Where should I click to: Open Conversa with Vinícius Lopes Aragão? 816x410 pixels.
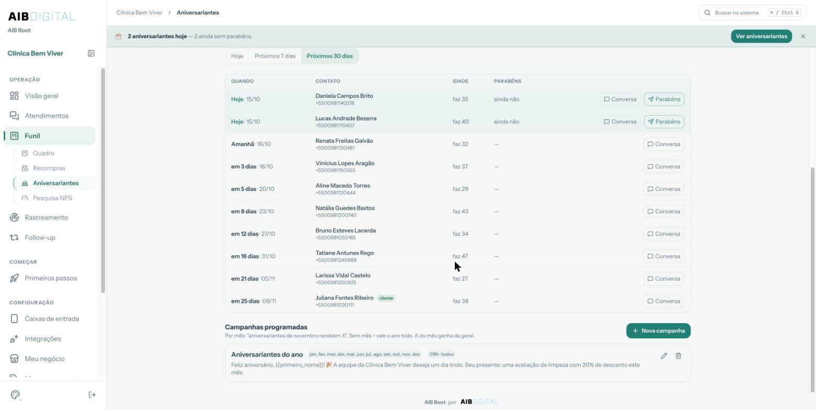click(x=664, y=167)
